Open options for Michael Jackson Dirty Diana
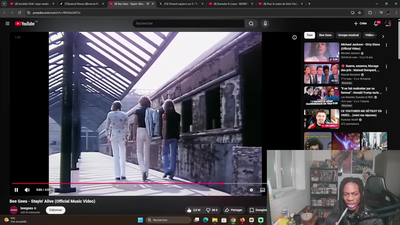The width and height of the screenshot is (400, 225). point(386,45)
